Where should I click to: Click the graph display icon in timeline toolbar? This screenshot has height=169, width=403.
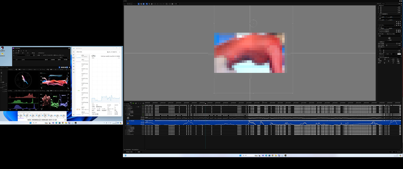coord(144,103)
